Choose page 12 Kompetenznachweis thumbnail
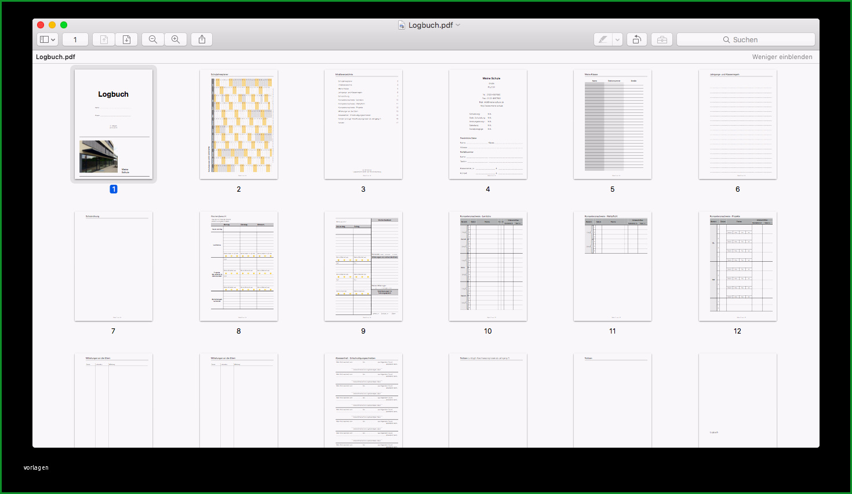852x494 pixels. pyautogui.click(x=738, y=266)
